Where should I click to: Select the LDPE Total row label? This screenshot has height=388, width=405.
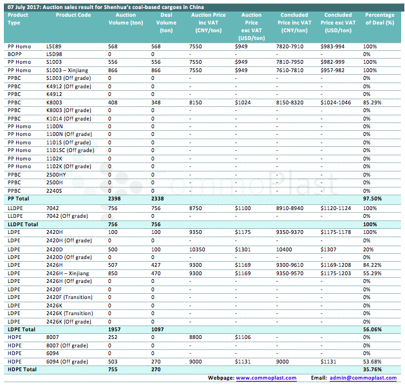click(21, 329)
